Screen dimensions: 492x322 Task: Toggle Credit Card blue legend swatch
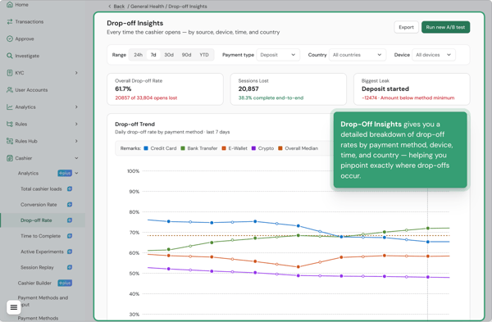click(x=146, y=148)
